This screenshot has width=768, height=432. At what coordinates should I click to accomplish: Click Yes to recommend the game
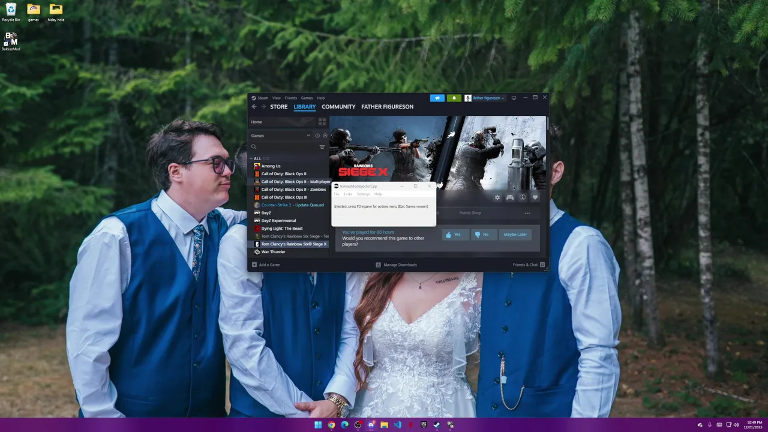[455, 235]
